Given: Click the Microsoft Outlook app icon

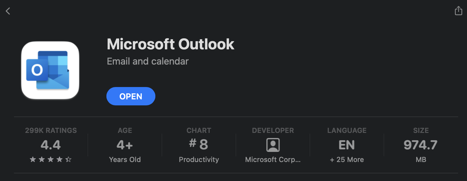Looking at the screenshot, I should (x=50, y=70).
